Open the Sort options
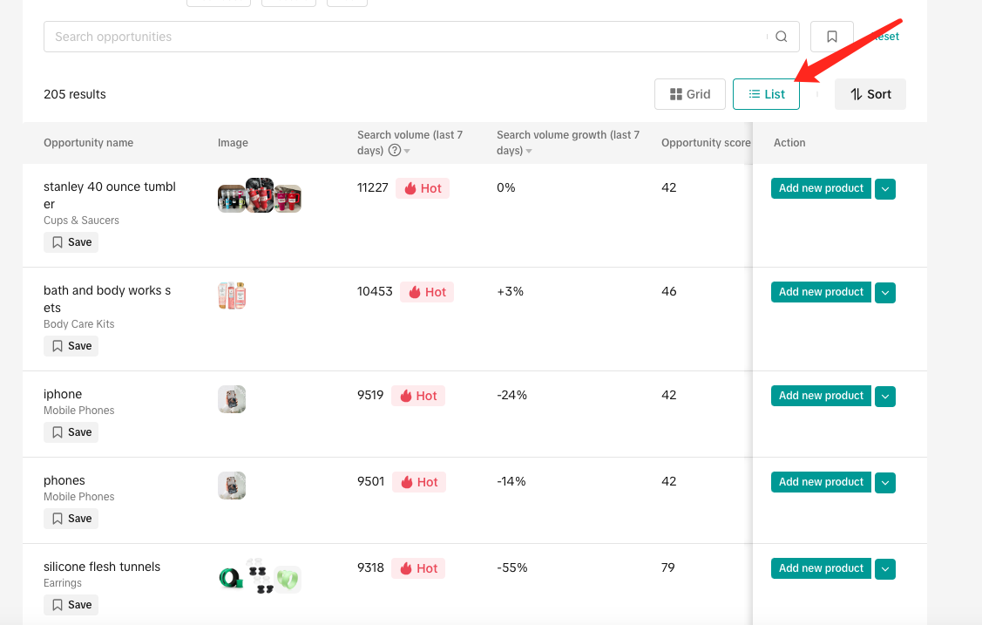 click(x=870, y=94)
